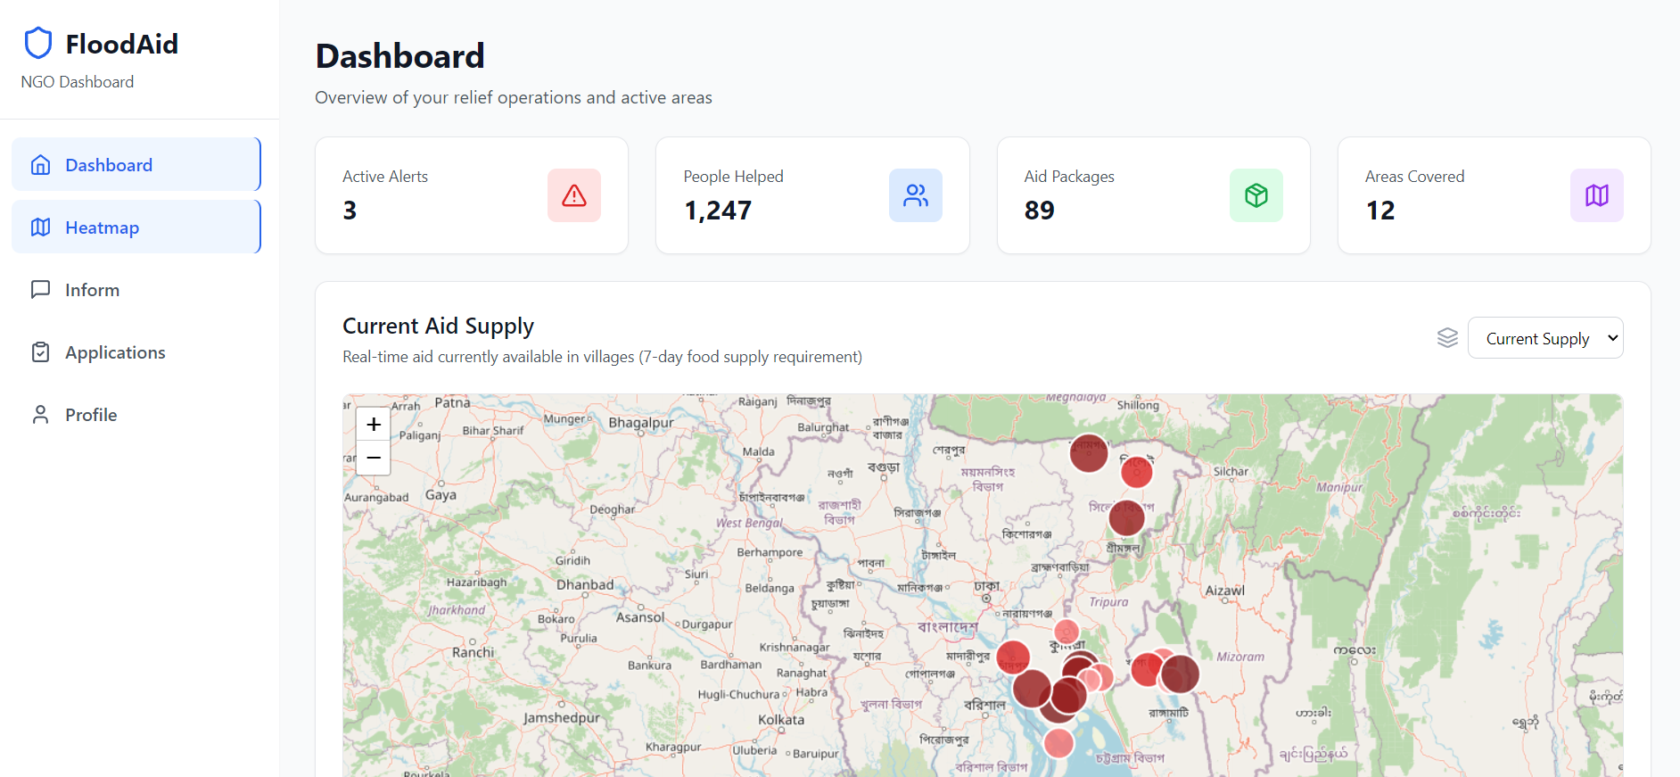Click the FloodAid title text
1680x777 pixels.
click(x=122, y=44)
